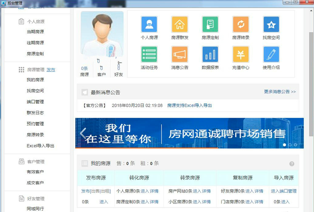Click 发布[出售|出租] link

coord(96,191)
